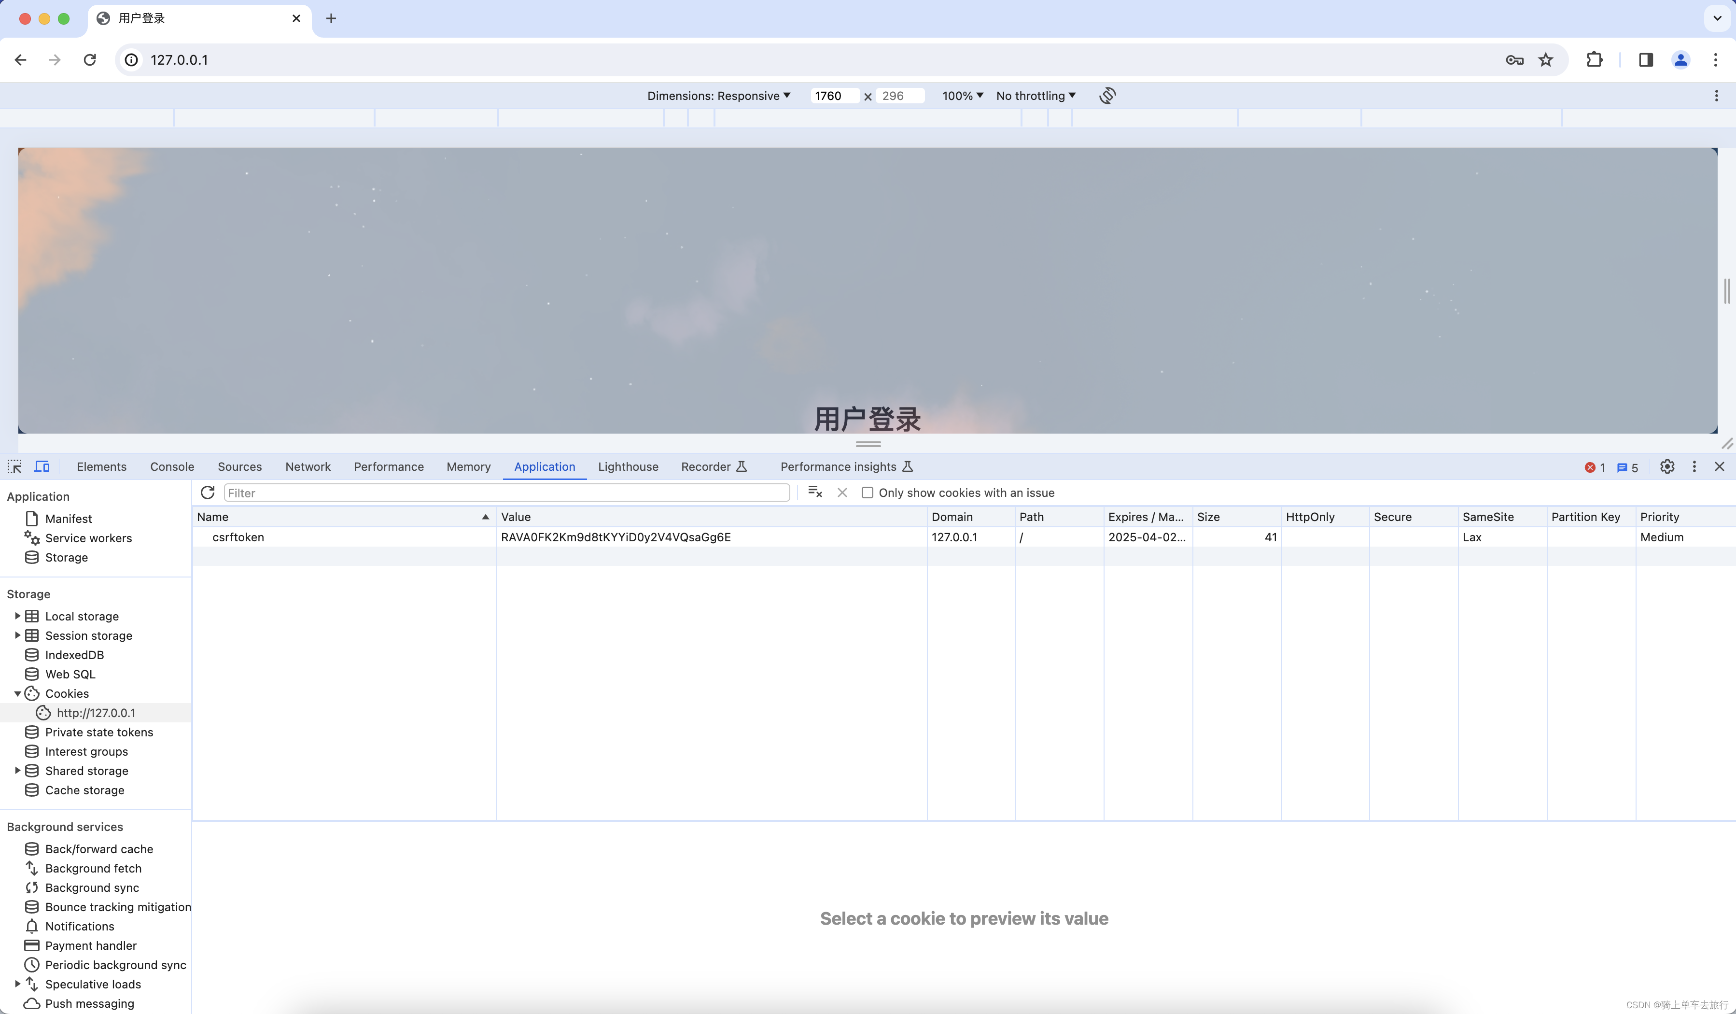Click the viewport height field 296
1736x1014 pixels.
[x=900, y=95]
